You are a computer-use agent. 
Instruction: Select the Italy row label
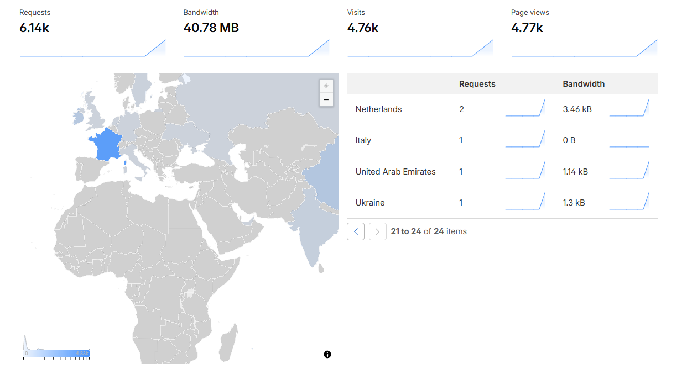point(363,140)
